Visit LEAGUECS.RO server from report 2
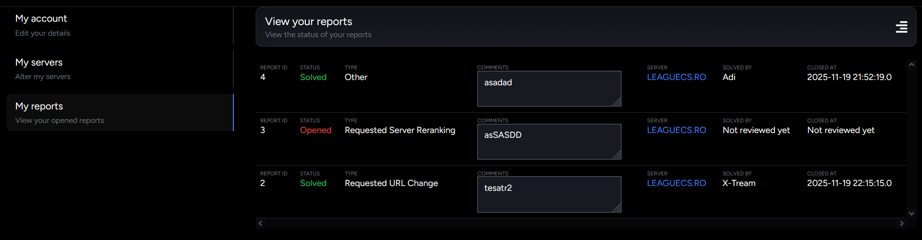922x240 pixels. click(x=676, y=183)
